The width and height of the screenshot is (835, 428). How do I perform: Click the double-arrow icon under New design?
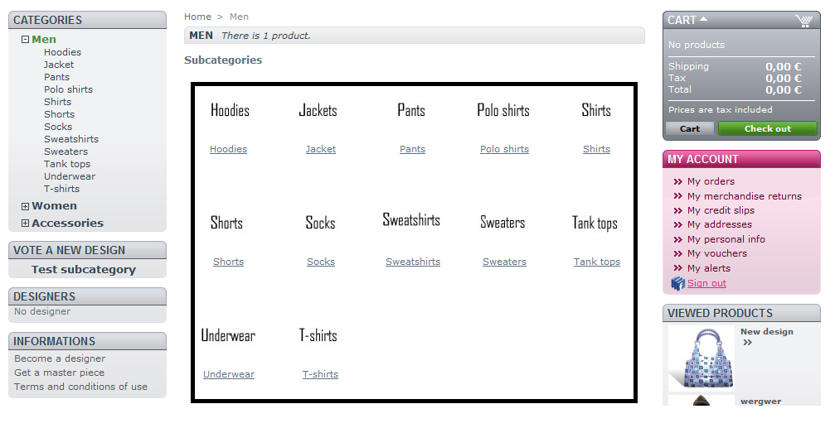[x=747, y=343]
